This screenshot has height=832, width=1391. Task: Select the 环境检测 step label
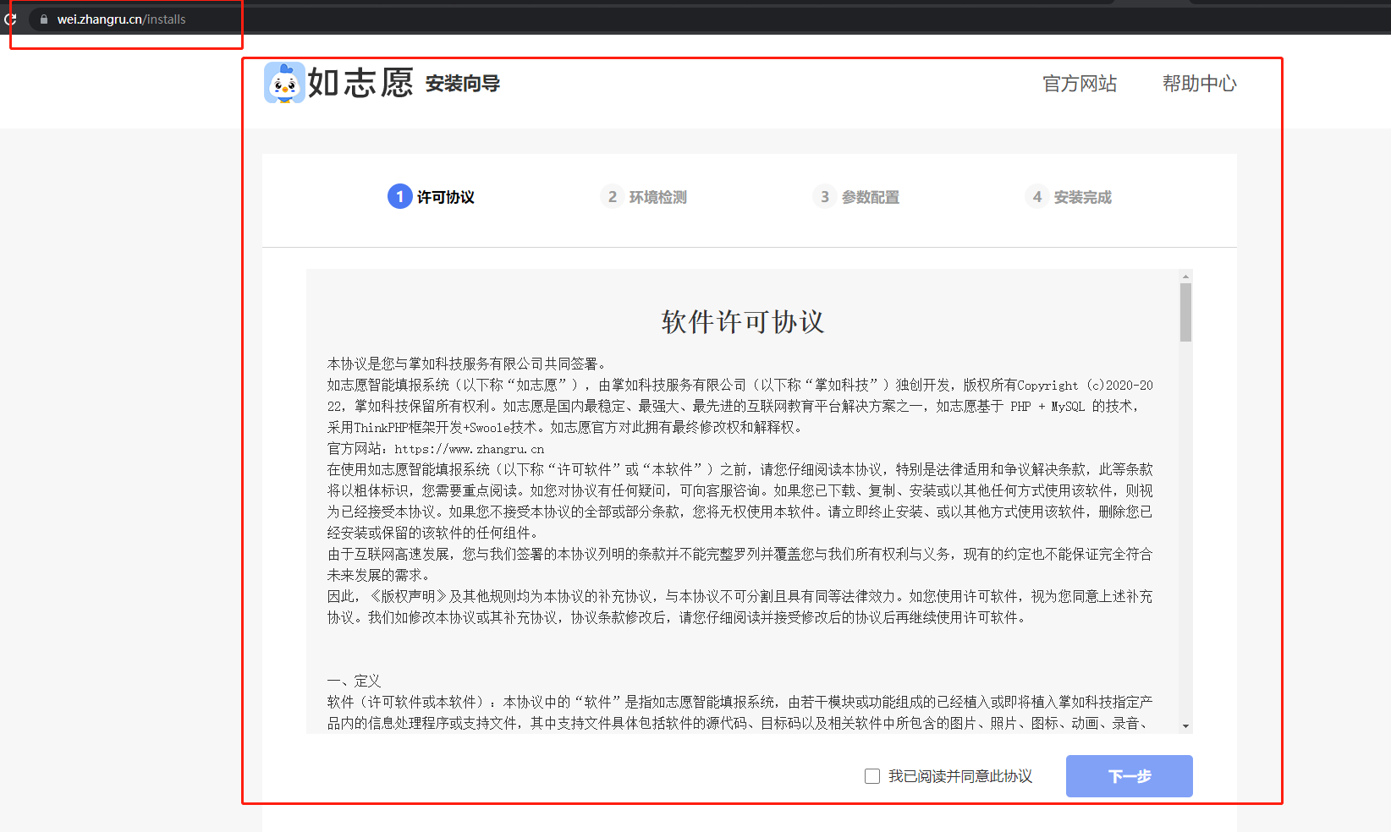tap(658, 197)
